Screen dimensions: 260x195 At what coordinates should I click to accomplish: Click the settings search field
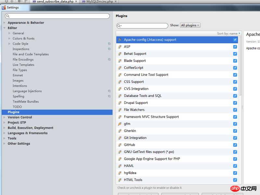point(58,16)
